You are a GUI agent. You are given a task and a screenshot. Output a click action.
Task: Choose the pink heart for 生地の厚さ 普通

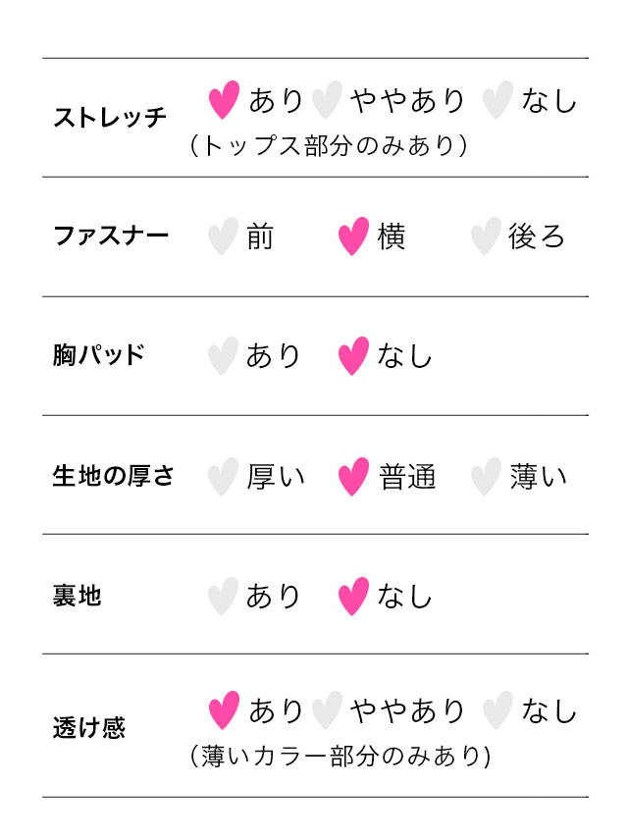click(x=354, y=477)
